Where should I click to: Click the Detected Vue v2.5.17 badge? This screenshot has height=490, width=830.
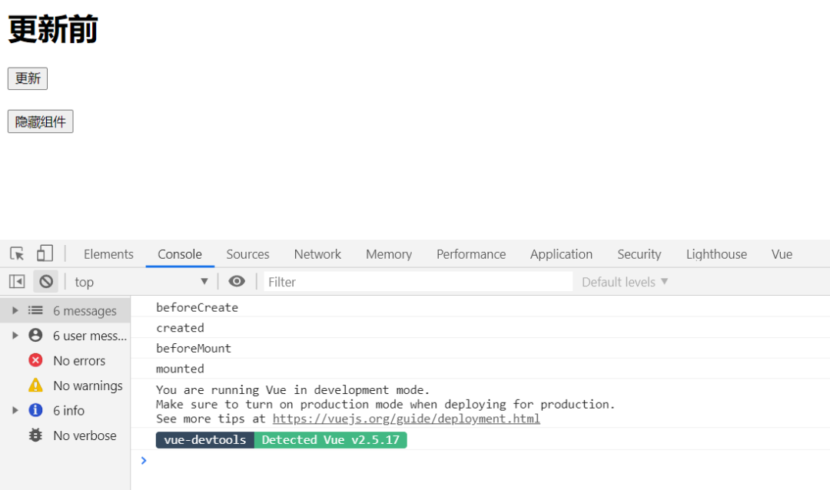click(x=330, y=440)
